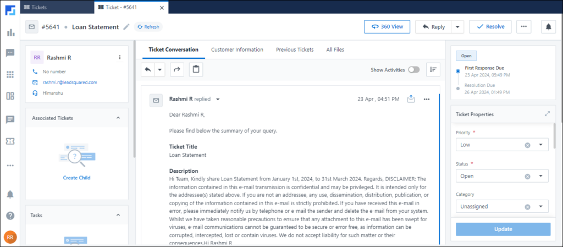Open the conversation toolbar reply dropdown arrow

point(160,70)
